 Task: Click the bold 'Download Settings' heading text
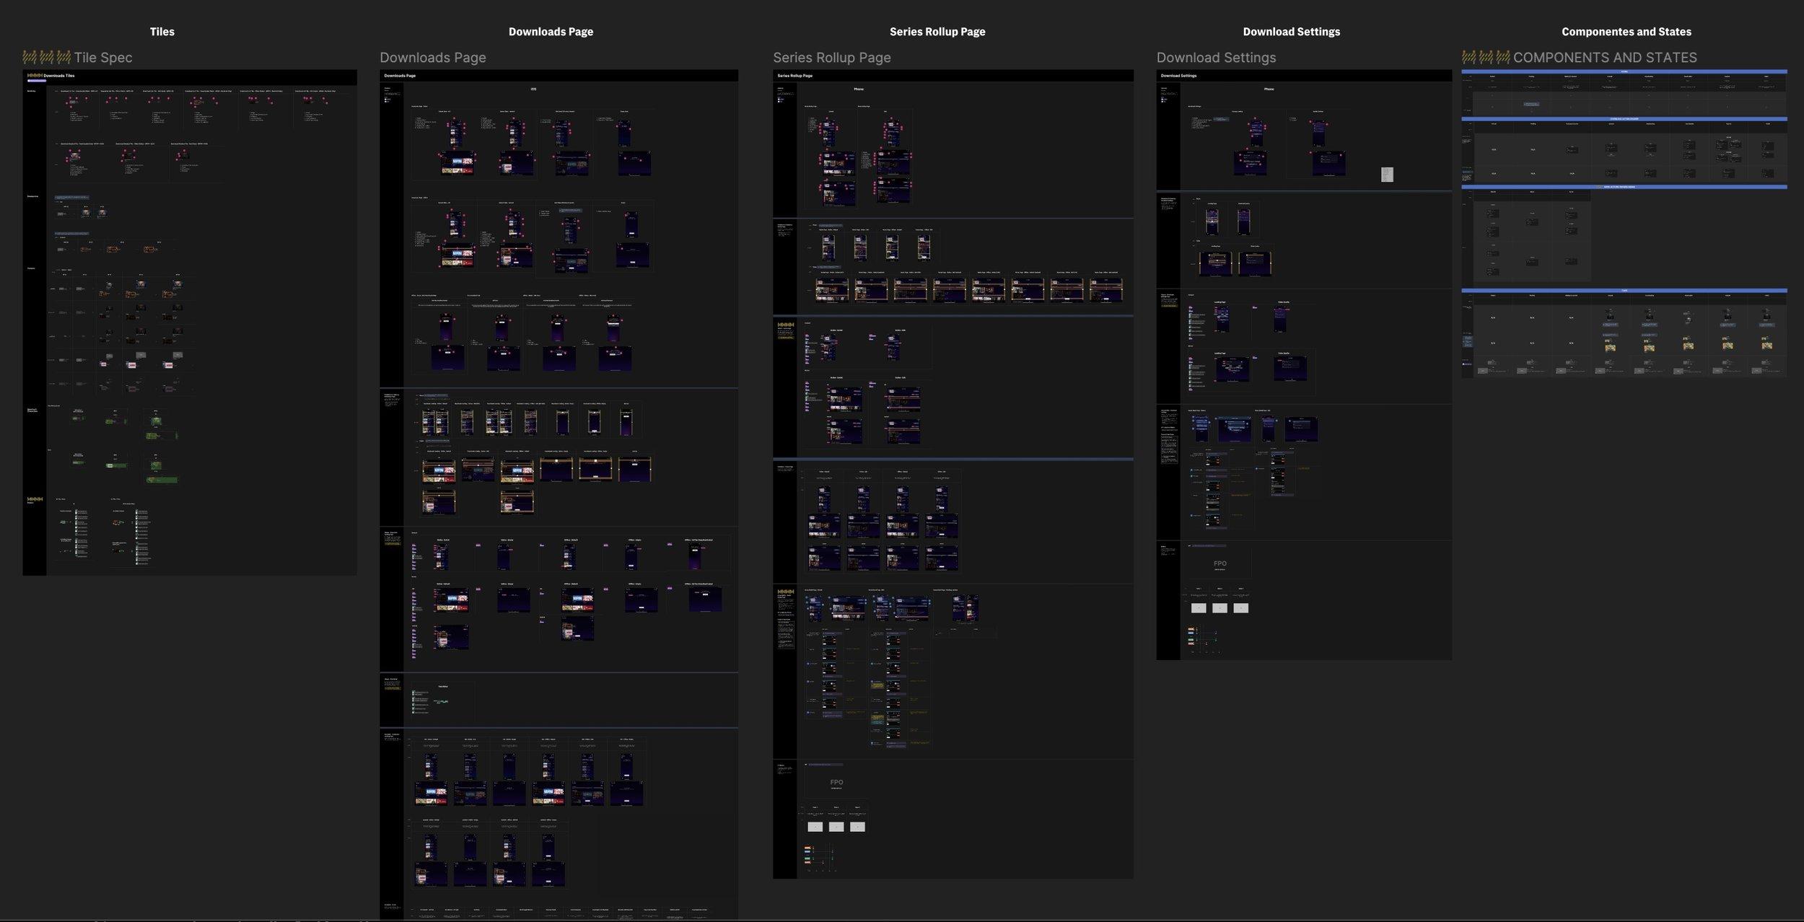point(1291,32)
